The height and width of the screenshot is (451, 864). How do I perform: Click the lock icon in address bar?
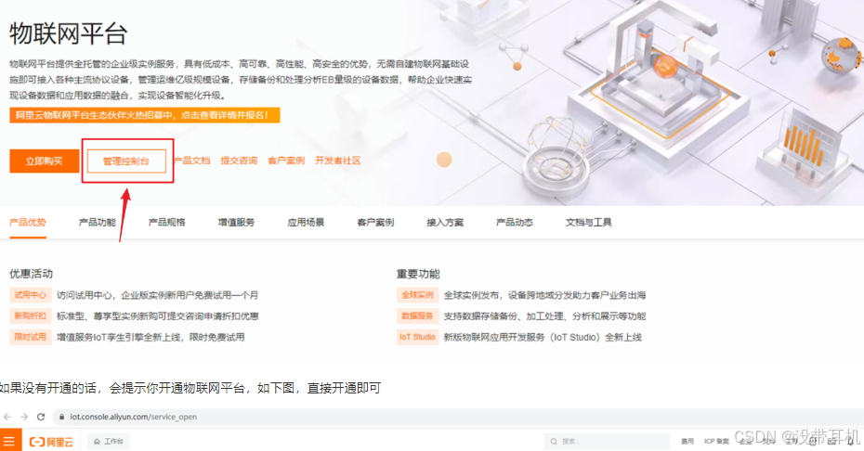61,417
